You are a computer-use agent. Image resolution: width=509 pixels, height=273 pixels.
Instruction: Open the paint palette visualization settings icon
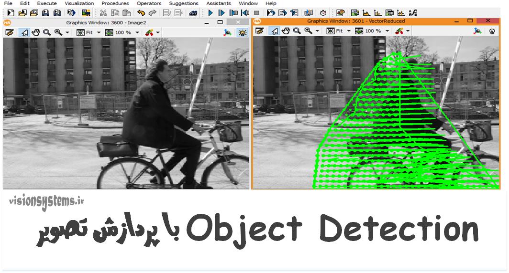point(340,13)
